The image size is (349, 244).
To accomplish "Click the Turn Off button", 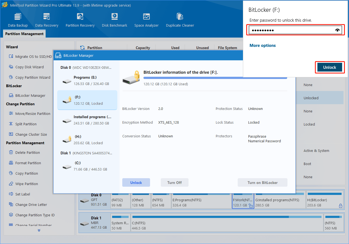I will [174, 183].
